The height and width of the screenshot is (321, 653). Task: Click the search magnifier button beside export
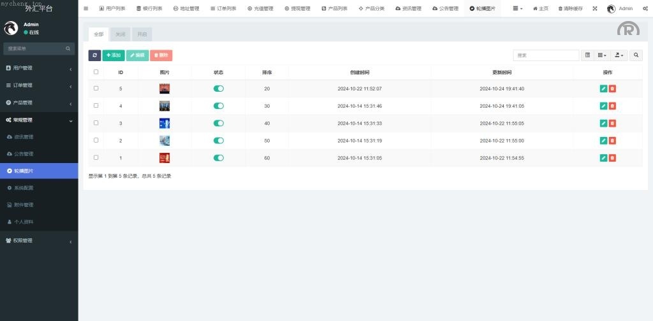(636, 55)
